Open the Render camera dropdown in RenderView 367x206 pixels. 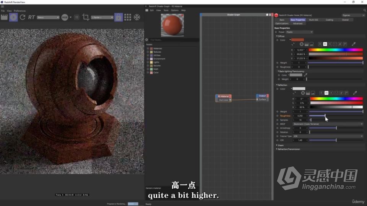(102, 17)
